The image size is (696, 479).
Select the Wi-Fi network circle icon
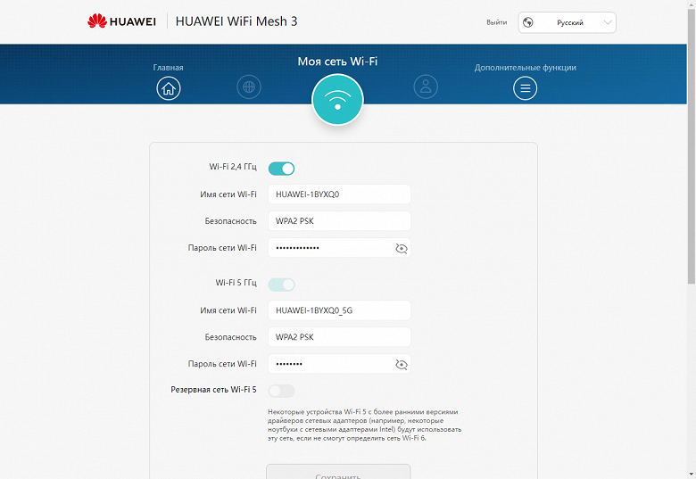point(338,99)
